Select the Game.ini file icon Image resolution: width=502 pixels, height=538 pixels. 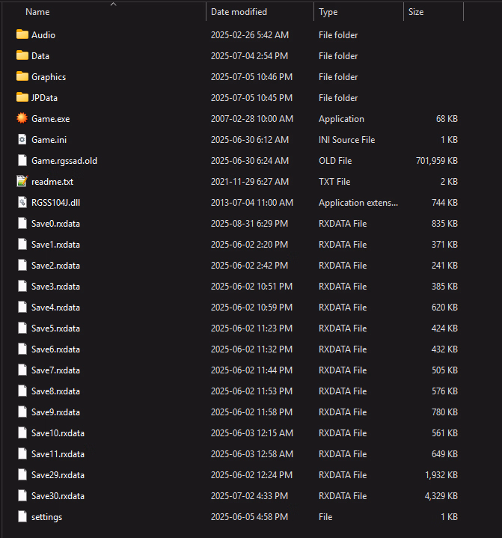[x=22, y=140]
